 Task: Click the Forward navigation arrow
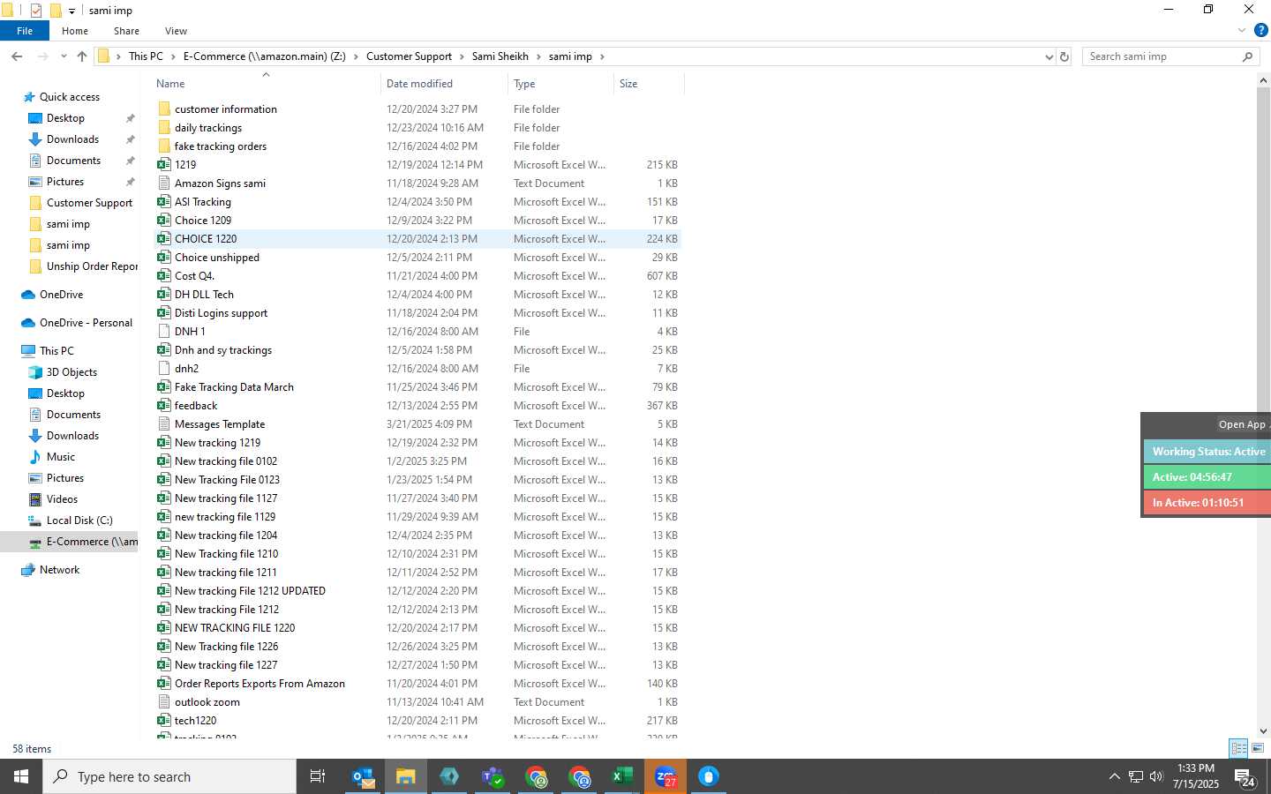point(42,56)
